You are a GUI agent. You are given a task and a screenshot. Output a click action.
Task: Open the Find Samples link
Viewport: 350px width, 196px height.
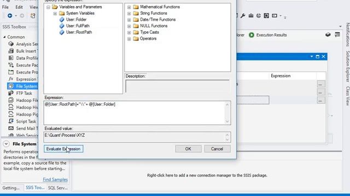point(55,180)
